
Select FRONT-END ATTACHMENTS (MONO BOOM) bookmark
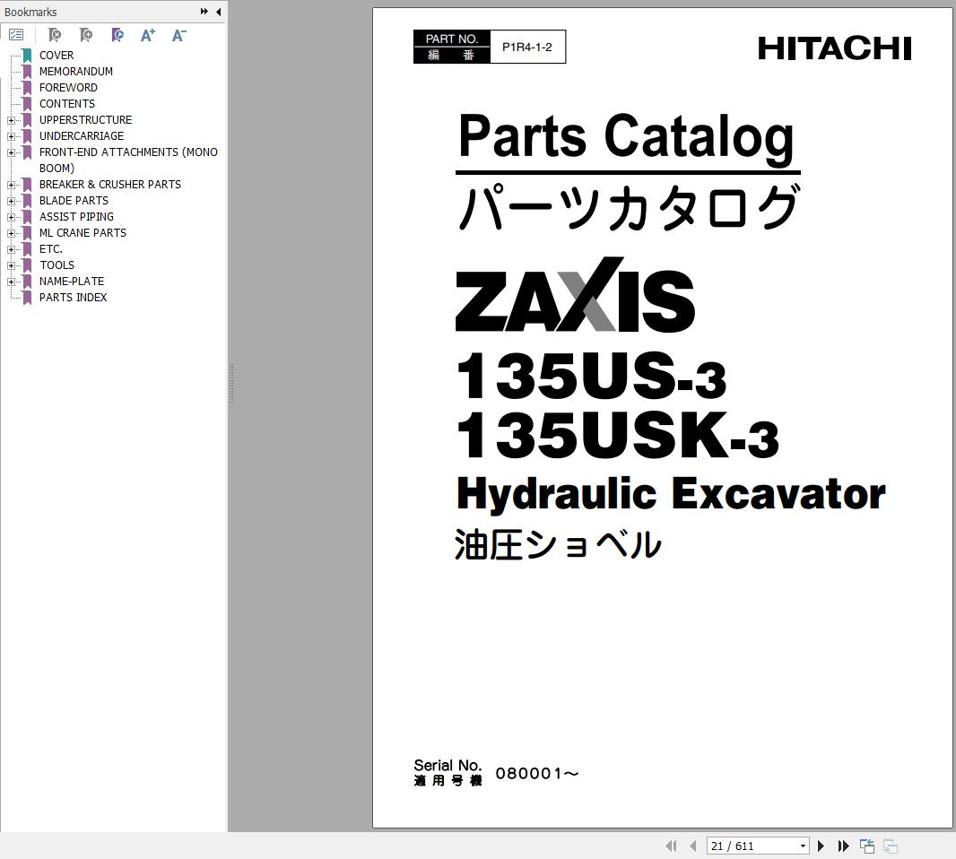pos(128,160)
